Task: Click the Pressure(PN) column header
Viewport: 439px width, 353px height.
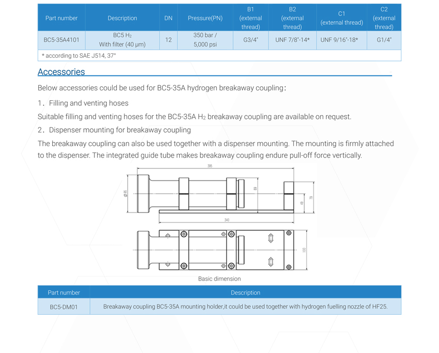Action: pos(205,18)
